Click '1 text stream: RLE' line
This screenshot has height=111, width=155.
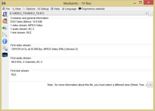coord(21,32)
